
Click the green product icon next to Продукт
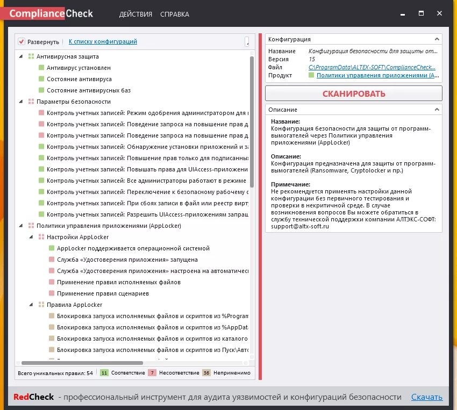click(311, 75)
